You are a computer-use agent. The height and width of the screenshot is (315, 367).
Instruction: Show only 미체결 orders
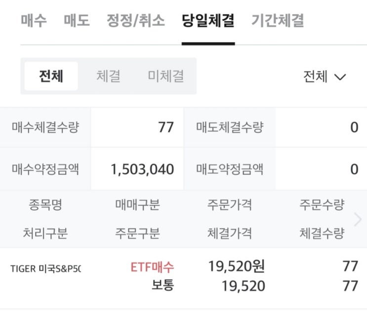(x=166, y=76)
